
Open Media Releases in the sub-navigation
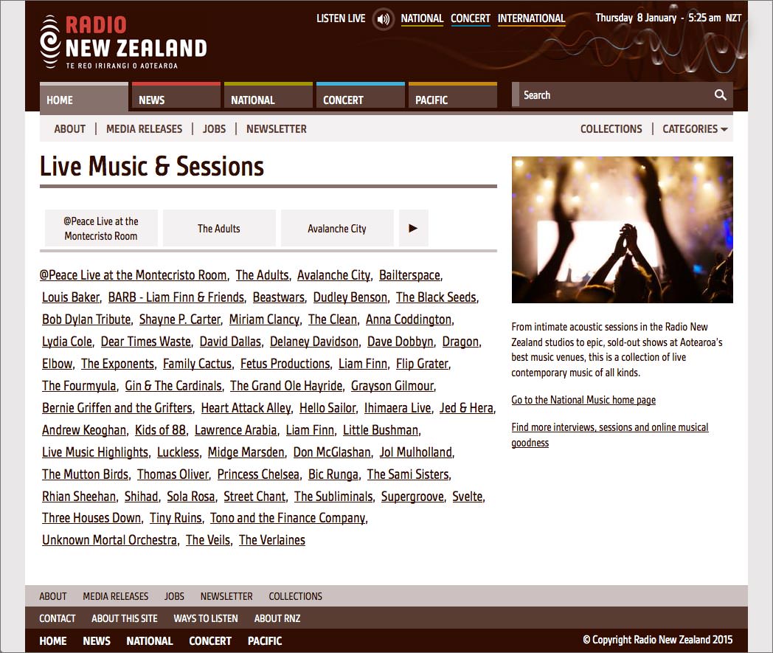[x=144, y=129]
